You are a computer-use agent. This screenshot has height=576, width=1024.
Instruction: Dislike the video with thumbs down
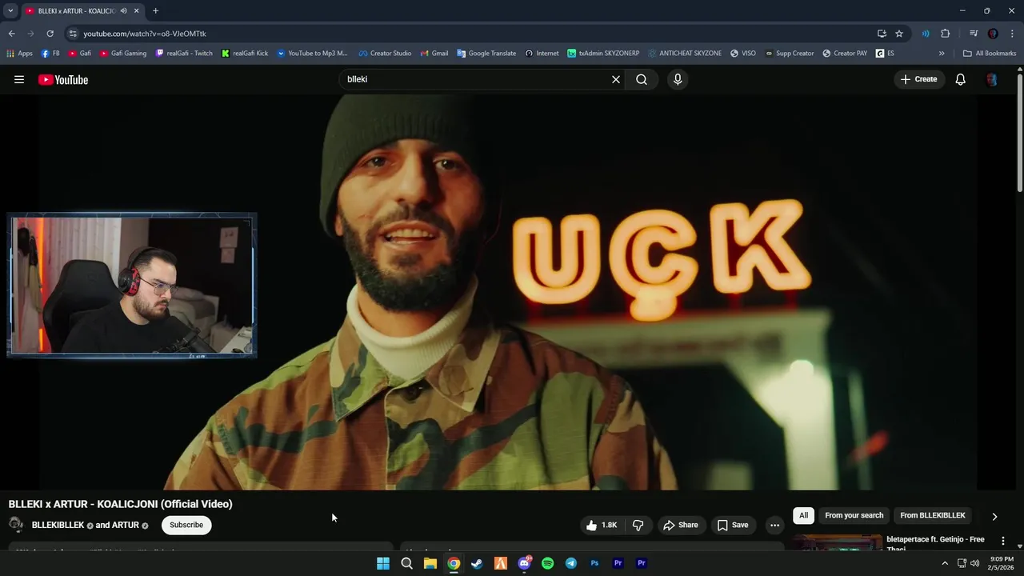point(638,525)
